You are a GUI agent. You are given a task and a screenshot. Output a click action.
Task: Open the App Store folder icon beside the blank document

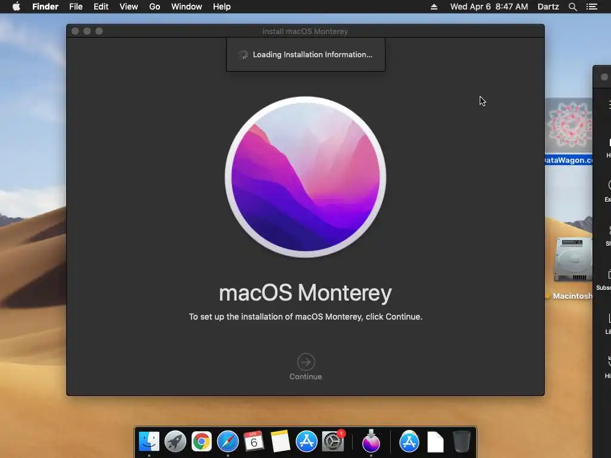click(x=409, y=441)
